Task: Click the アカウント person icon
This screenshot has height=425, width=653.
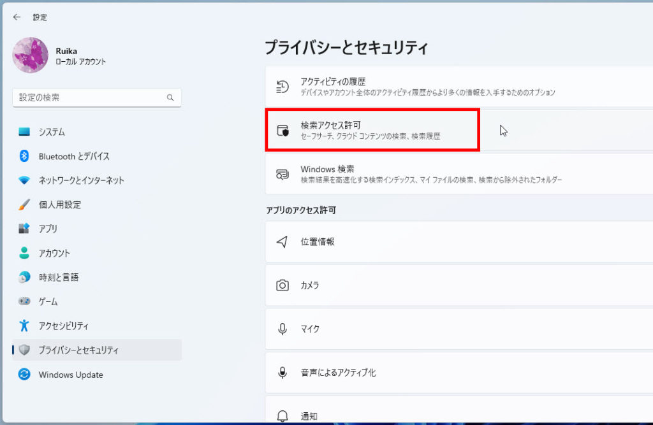Action: tap(24, 253)
